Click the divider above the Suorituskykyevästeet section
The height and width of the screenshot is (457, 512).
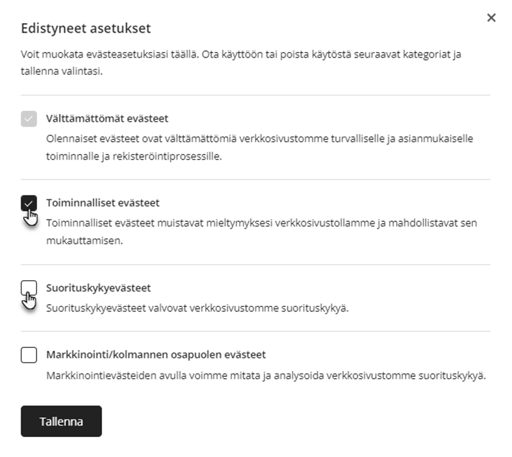coord(255,265)
